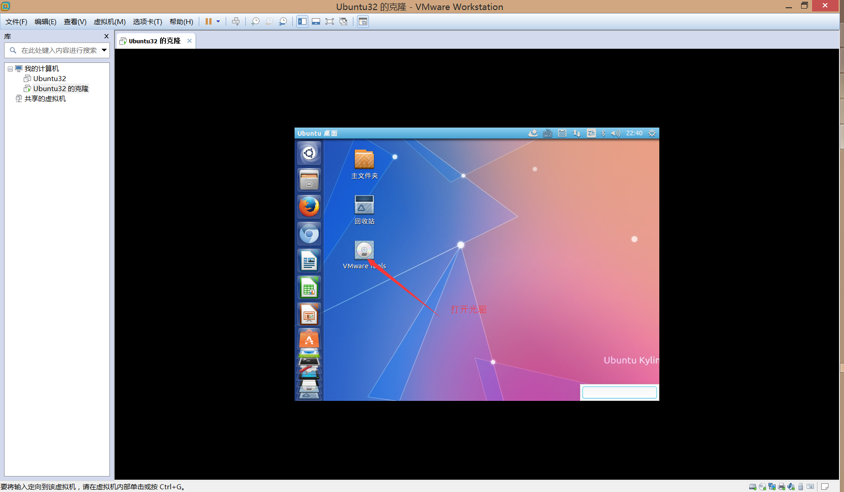This screenshot has width=844, height=492.
Task: Click the USB device status bar icon
Action: pyautogui.click(x=801, y=487)
